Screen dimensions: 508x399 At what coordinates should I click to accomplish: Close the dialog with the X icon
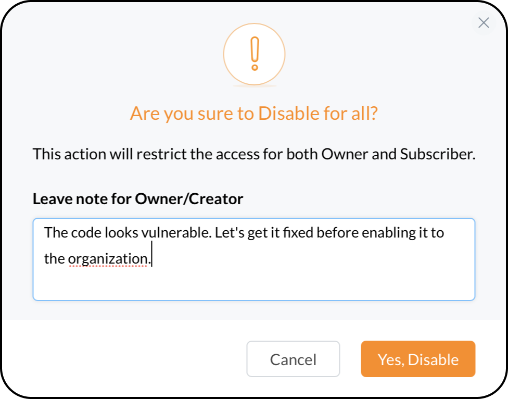click(484, 23)
